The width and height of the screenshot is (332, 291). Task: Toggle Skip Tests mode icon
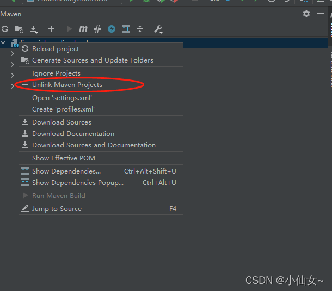point(97,29)
